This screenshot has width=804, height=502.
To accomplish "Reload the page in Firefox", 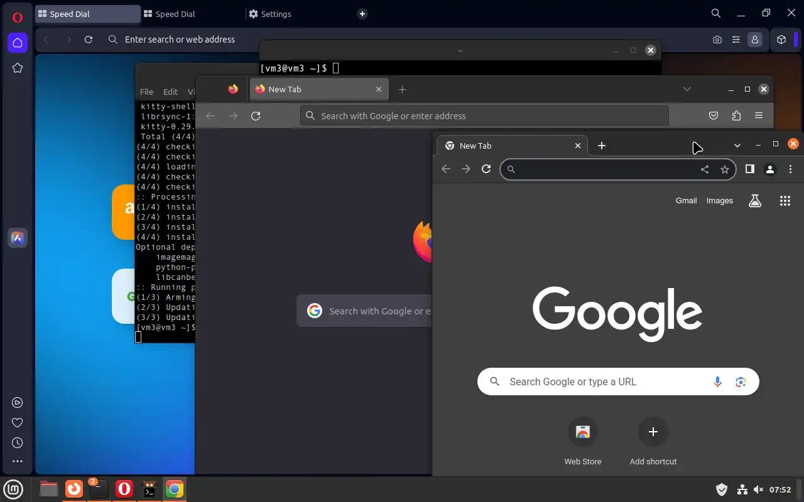I will coord(256,116).
